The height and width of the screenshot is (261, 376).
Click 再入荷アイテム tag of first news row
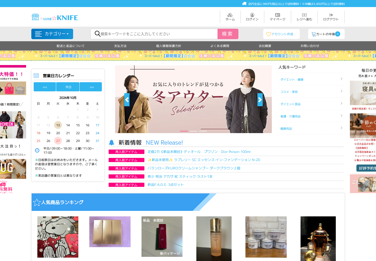[x=126, y=152]
